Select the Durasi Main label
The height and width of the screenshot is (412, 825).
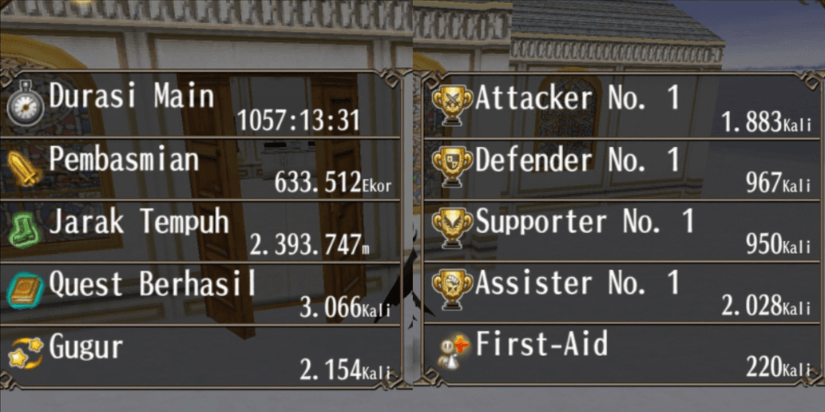coord(132,97)
